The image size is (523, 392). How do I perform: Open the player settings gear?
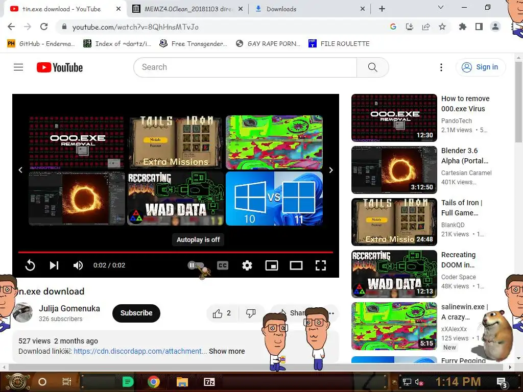click(x=247, y=265)
